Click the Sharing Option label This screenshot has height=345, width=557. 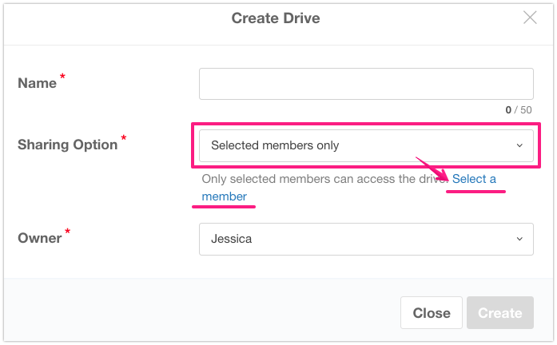pyautogui.click(x=67, y=145)
